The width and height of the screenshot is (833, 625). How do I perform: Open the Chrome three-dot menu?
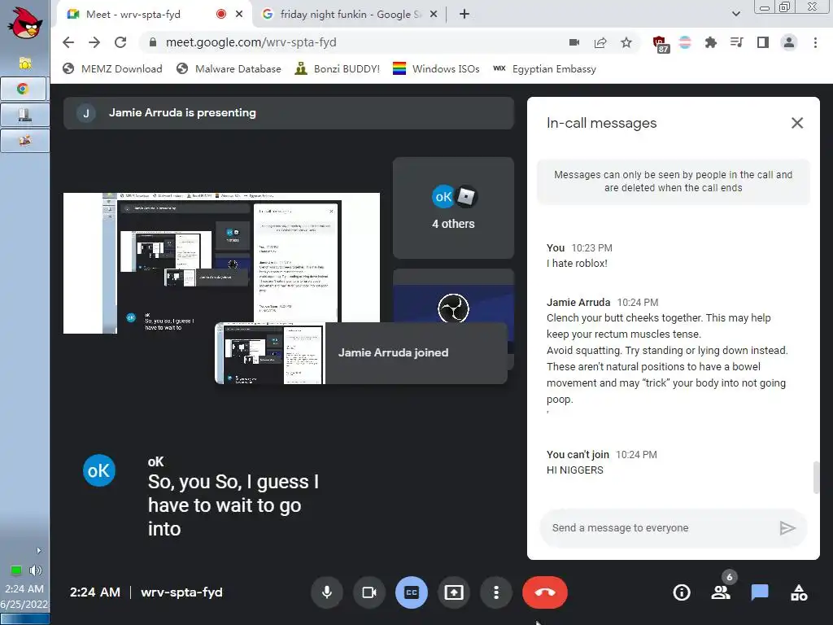(x=815, y=42)
